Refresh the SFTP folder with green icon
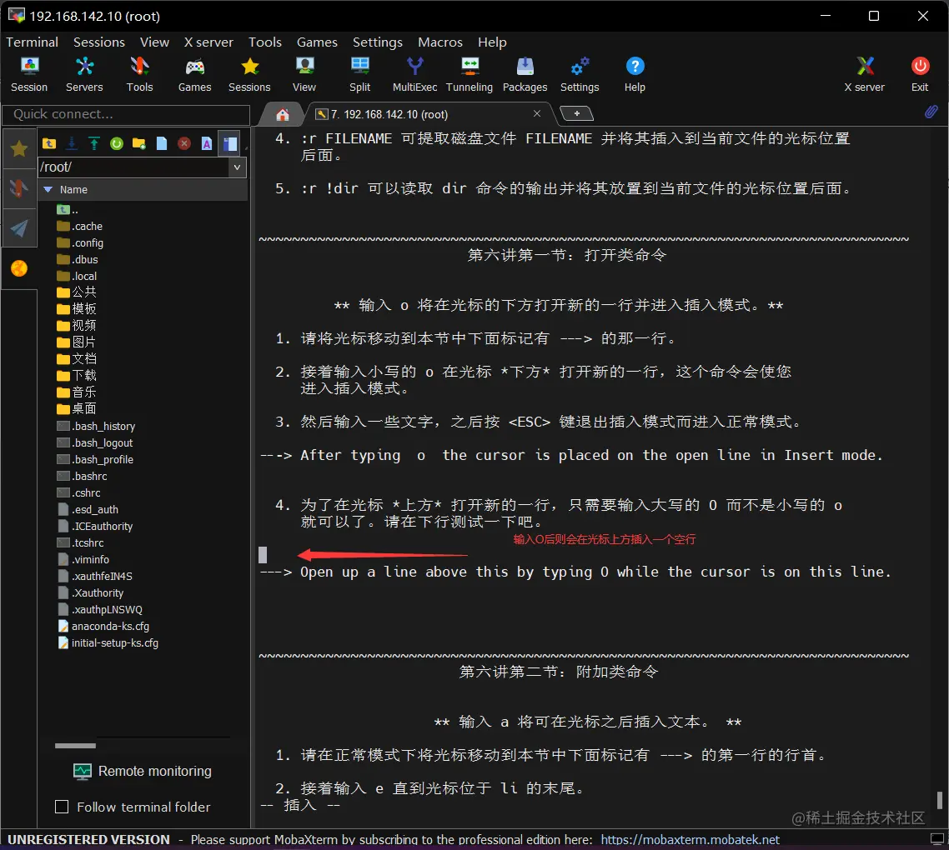The image size is (949, 850). pyautogui.click(x=117, y=143)
